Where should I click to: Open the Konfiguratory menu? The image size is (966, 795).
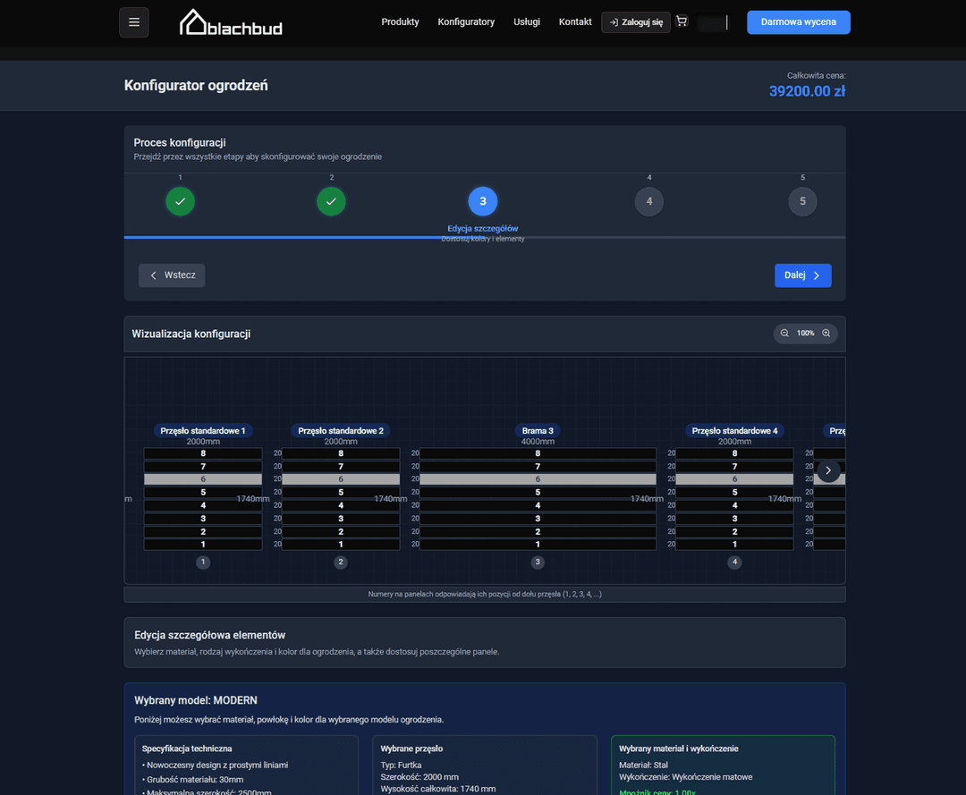pos(466,21)
